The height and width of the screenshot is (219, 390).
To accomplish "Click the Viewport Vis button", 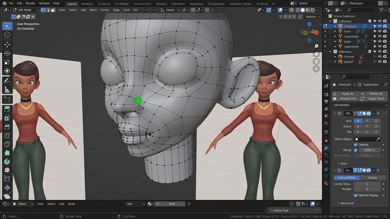I will (346, 99).
